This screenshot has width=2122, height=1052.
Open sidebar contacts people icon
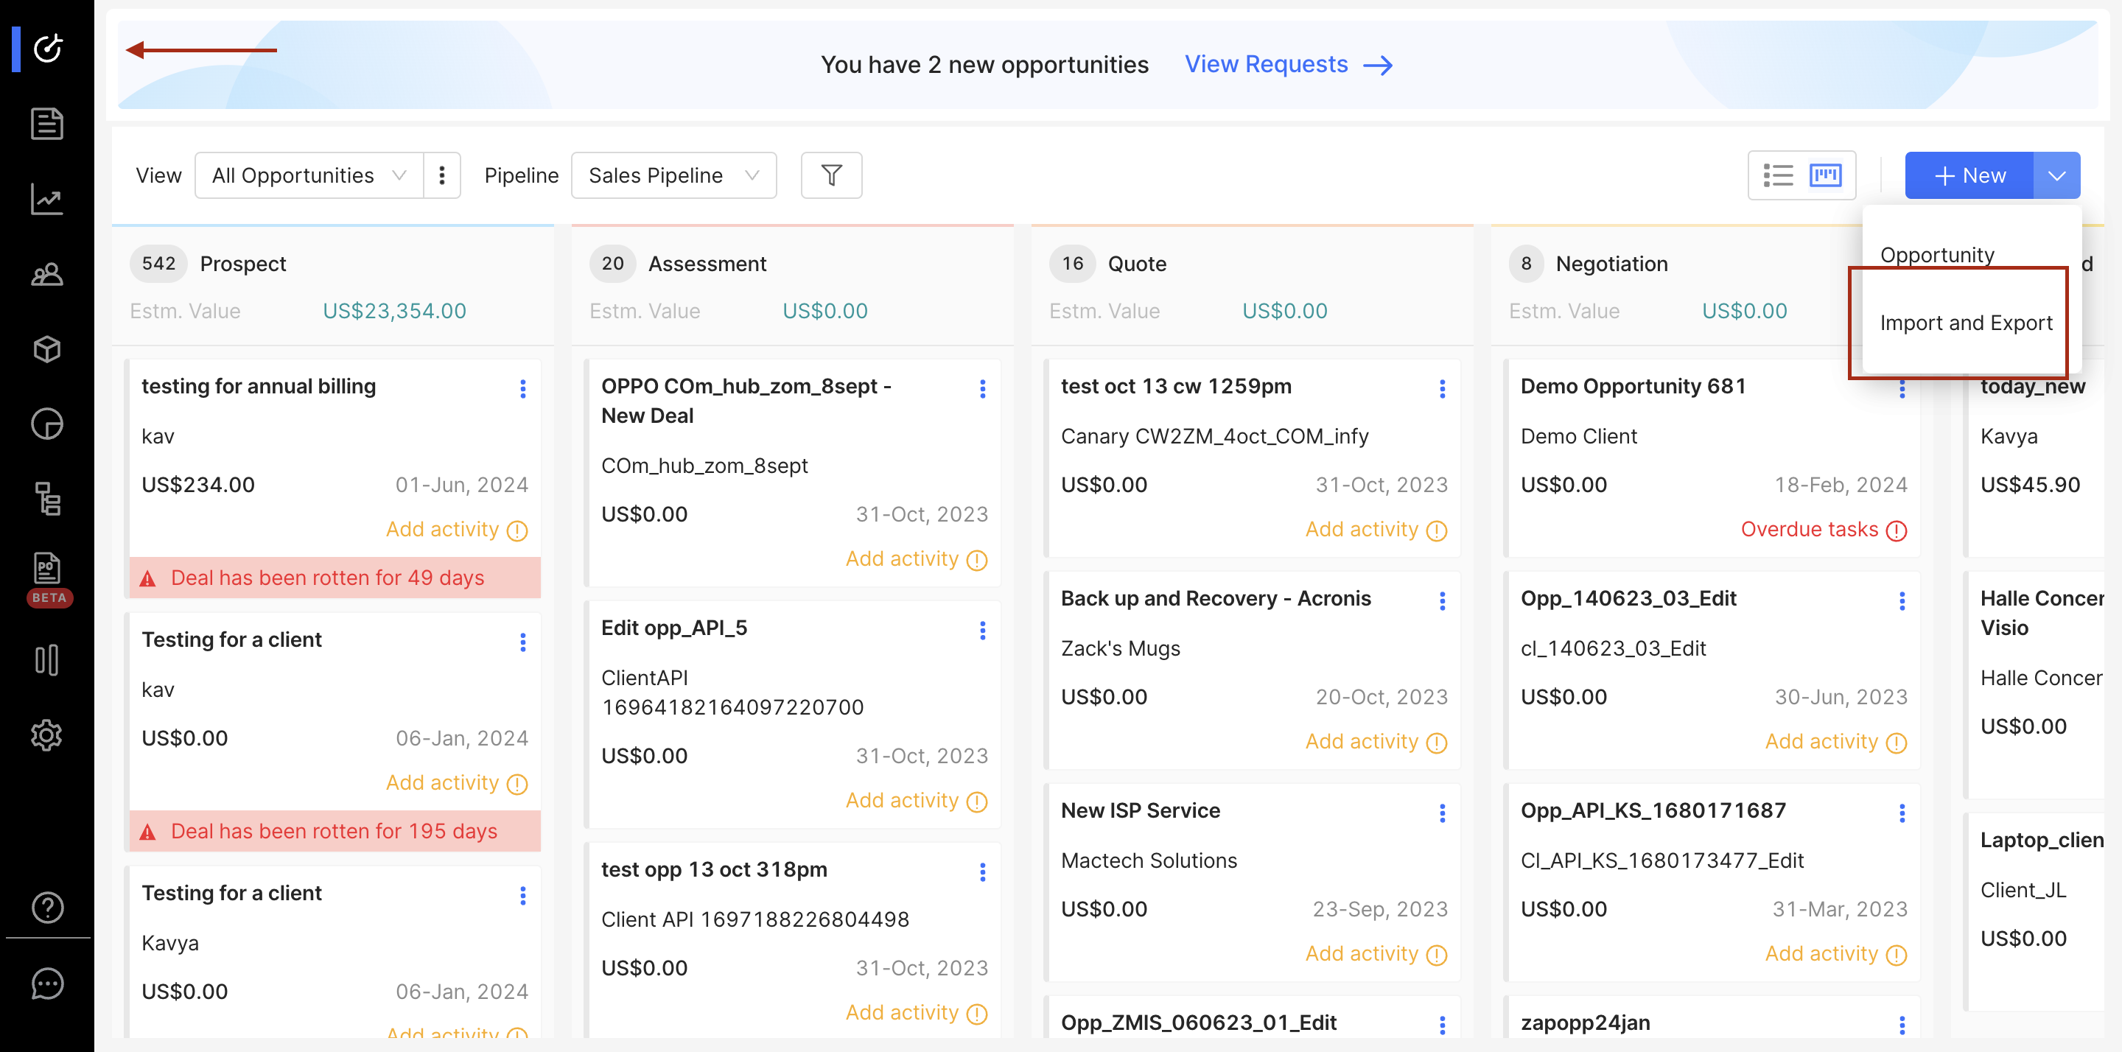(x=47, y=274)
